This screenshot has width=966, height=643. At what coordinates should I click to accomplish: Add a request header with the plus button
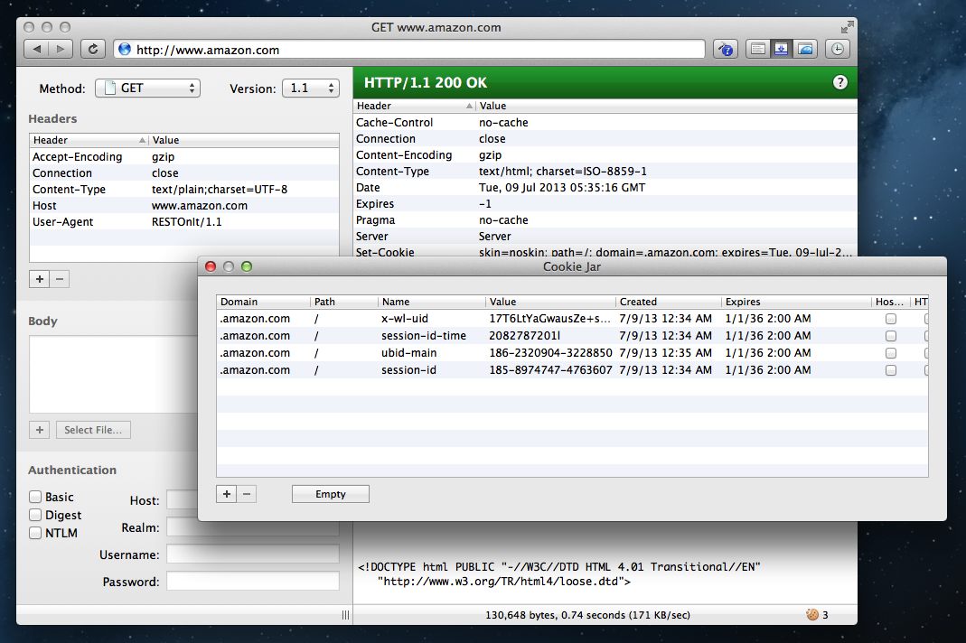(x=40, y=279)
